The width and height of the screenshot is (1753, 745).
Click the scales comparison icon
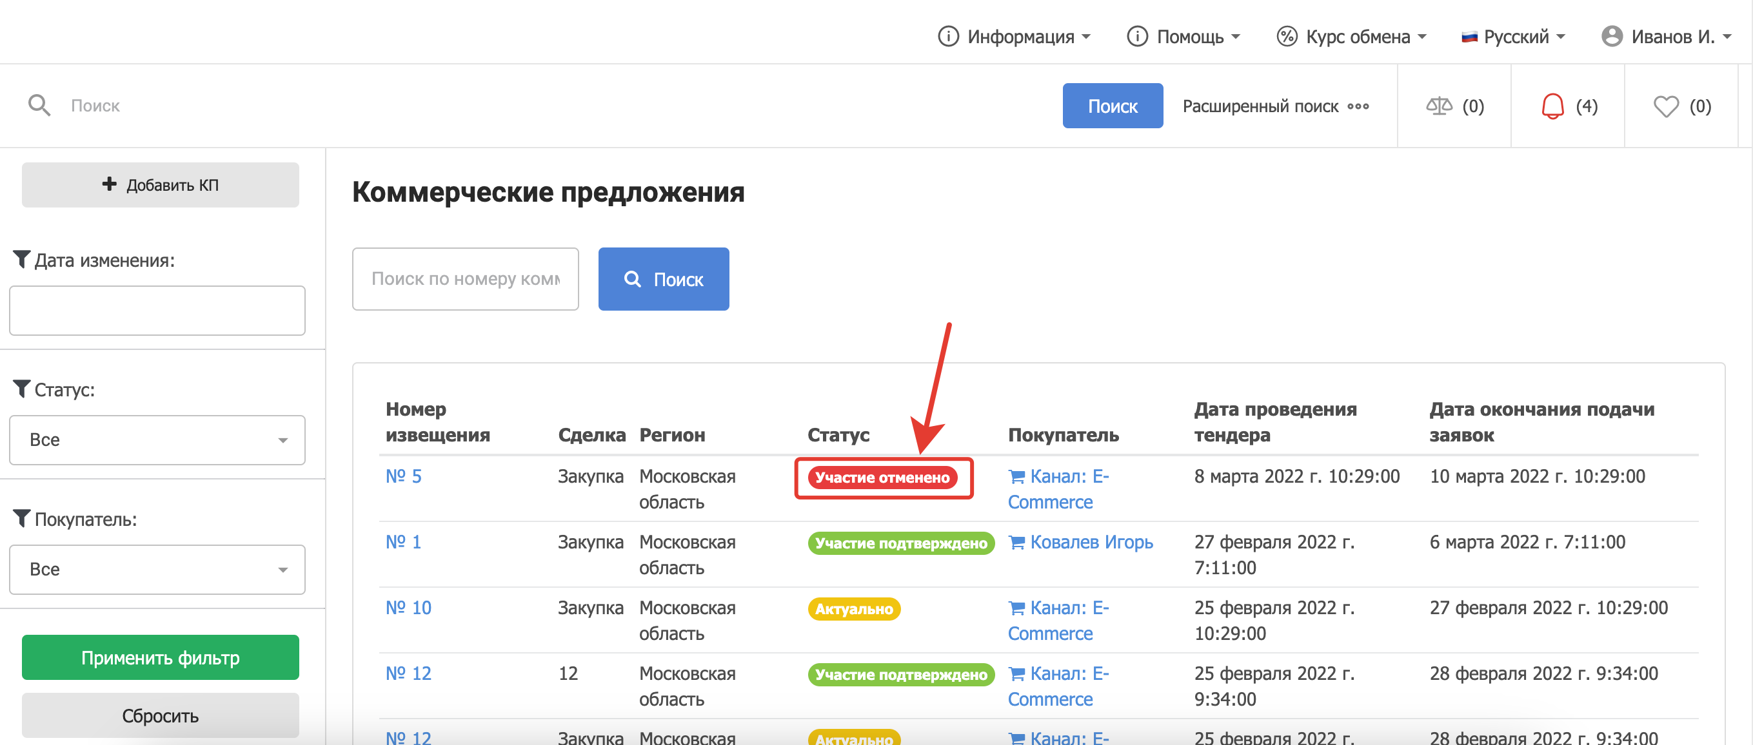coord(1439,106)
